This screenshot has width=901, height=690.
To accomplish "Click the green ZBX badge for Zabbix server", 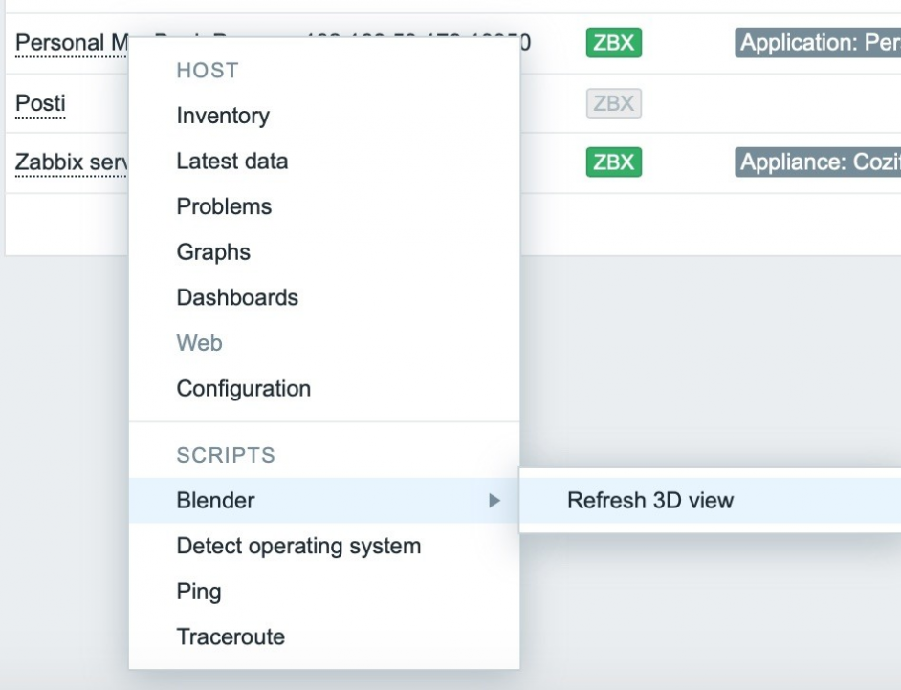I will [613, 162].
